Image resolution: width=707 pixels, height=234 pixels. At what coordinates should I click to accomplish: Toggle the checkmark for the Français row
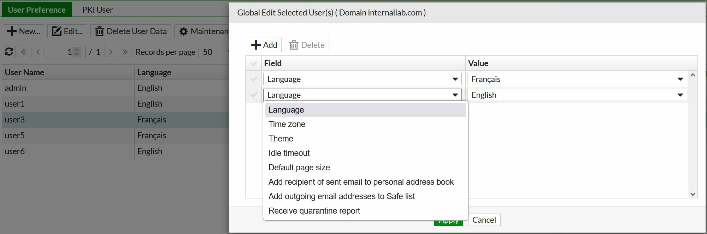pyautogui.click(x=253, y=79)
